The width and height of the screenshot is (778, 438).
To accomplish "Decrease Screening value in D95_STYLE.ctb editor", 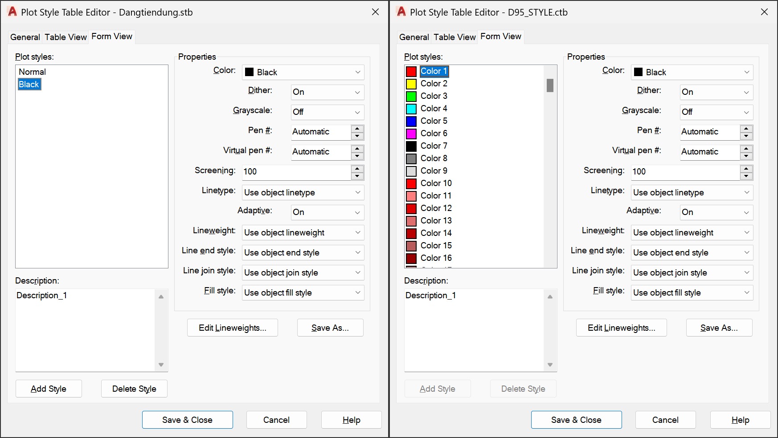I will pyautogui.click(x=746, y=176).
